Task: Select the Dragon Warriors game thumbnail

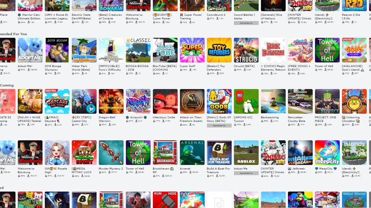Action: 111,101
